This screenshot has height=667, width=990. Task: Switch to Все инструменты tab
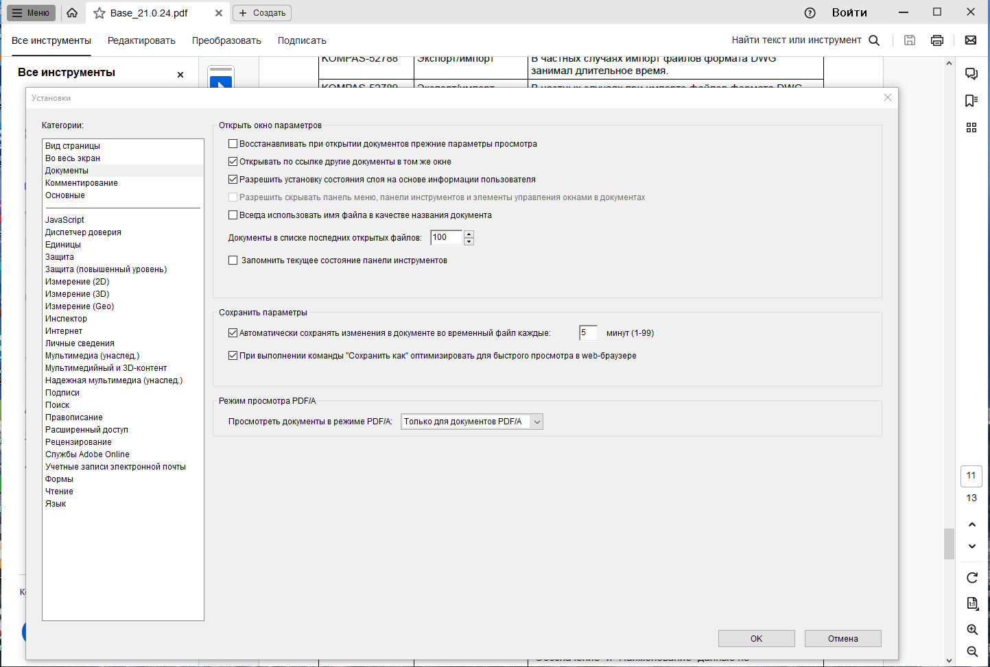tap(51, 40)
